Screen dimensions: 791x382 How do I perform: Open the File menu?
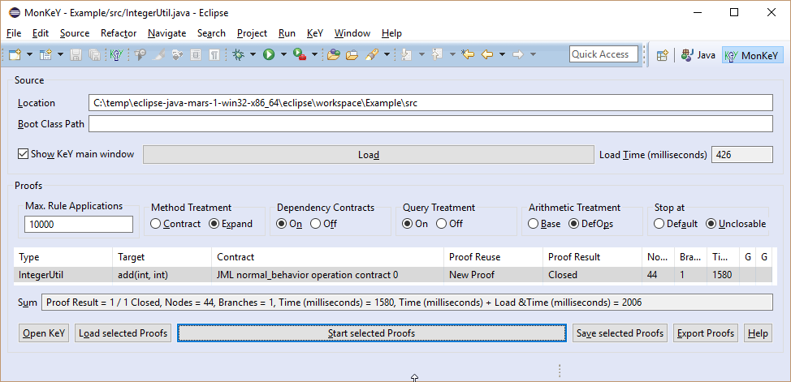(14, 33)
